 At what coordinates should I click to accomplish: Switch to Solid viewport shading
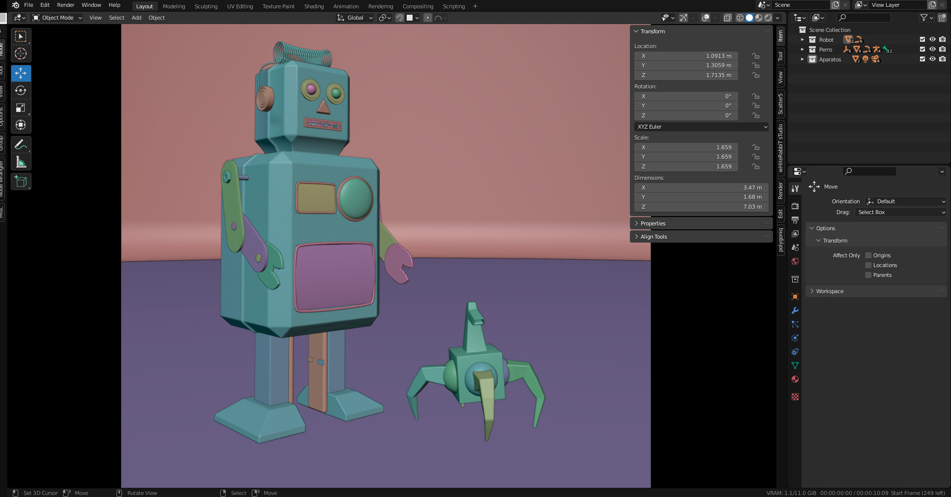(749, 18)
